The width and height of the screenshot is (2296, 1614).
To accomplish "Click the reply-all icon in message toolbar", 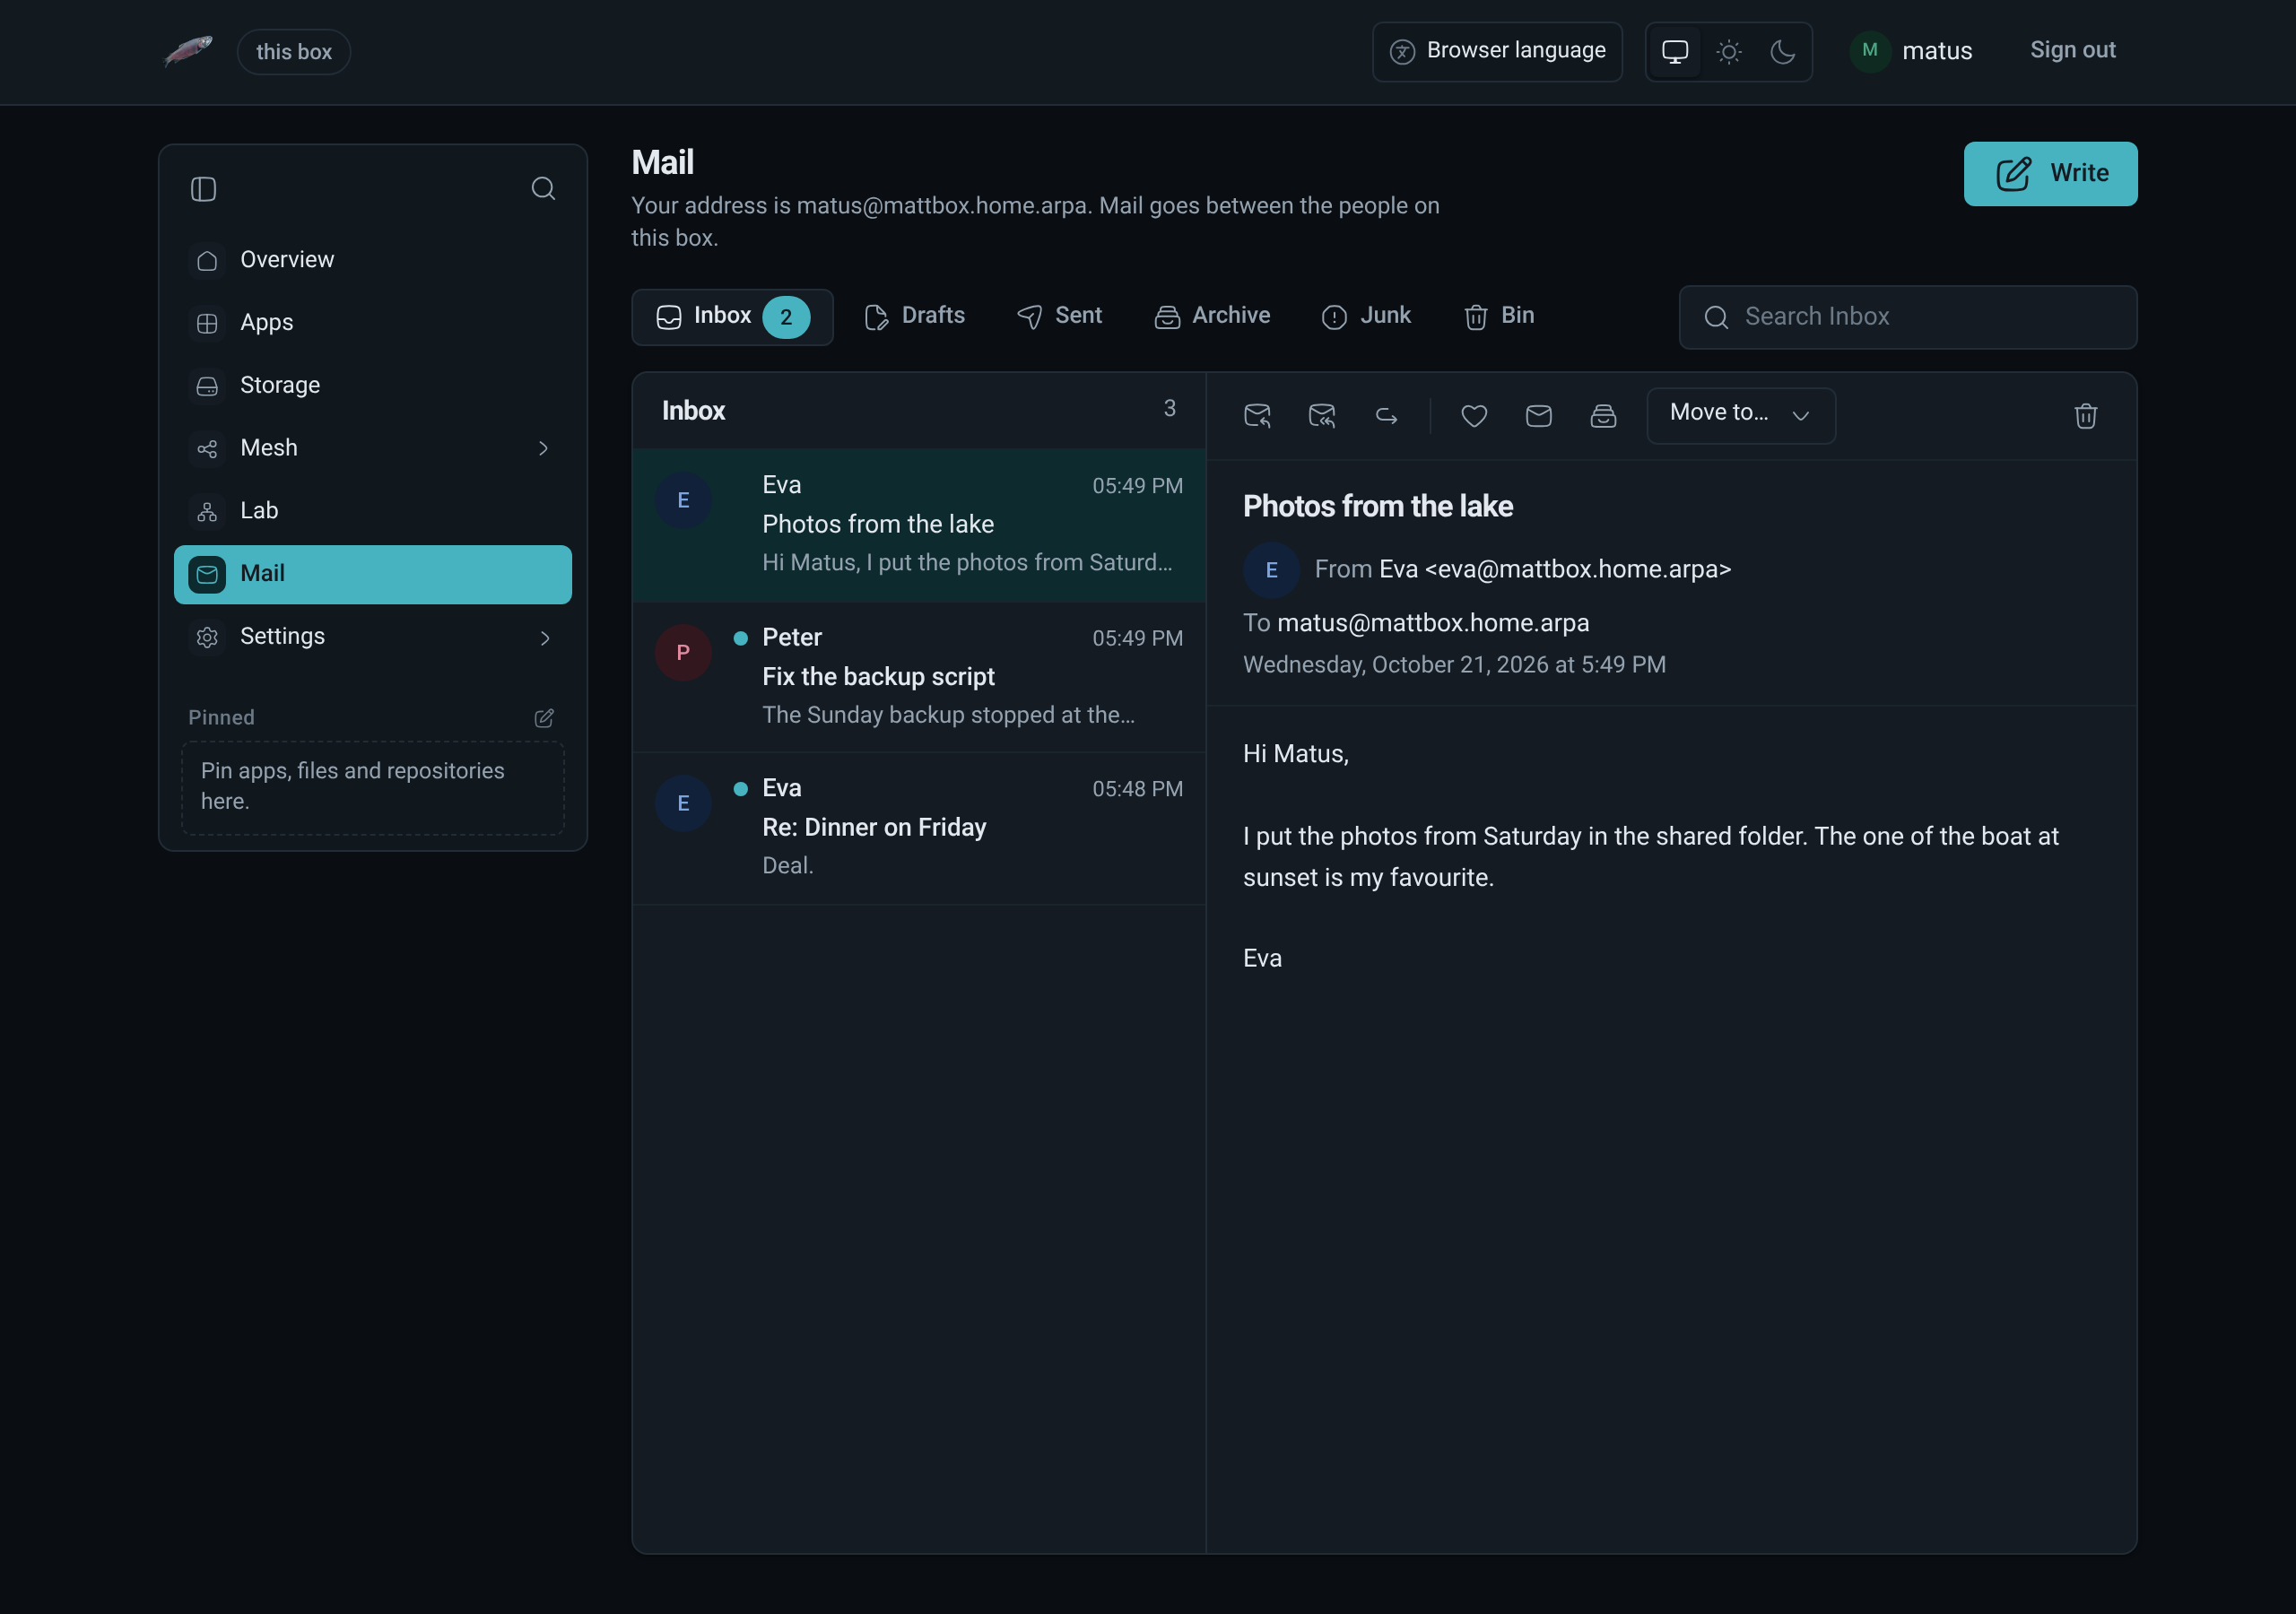I will [1322, 415].
